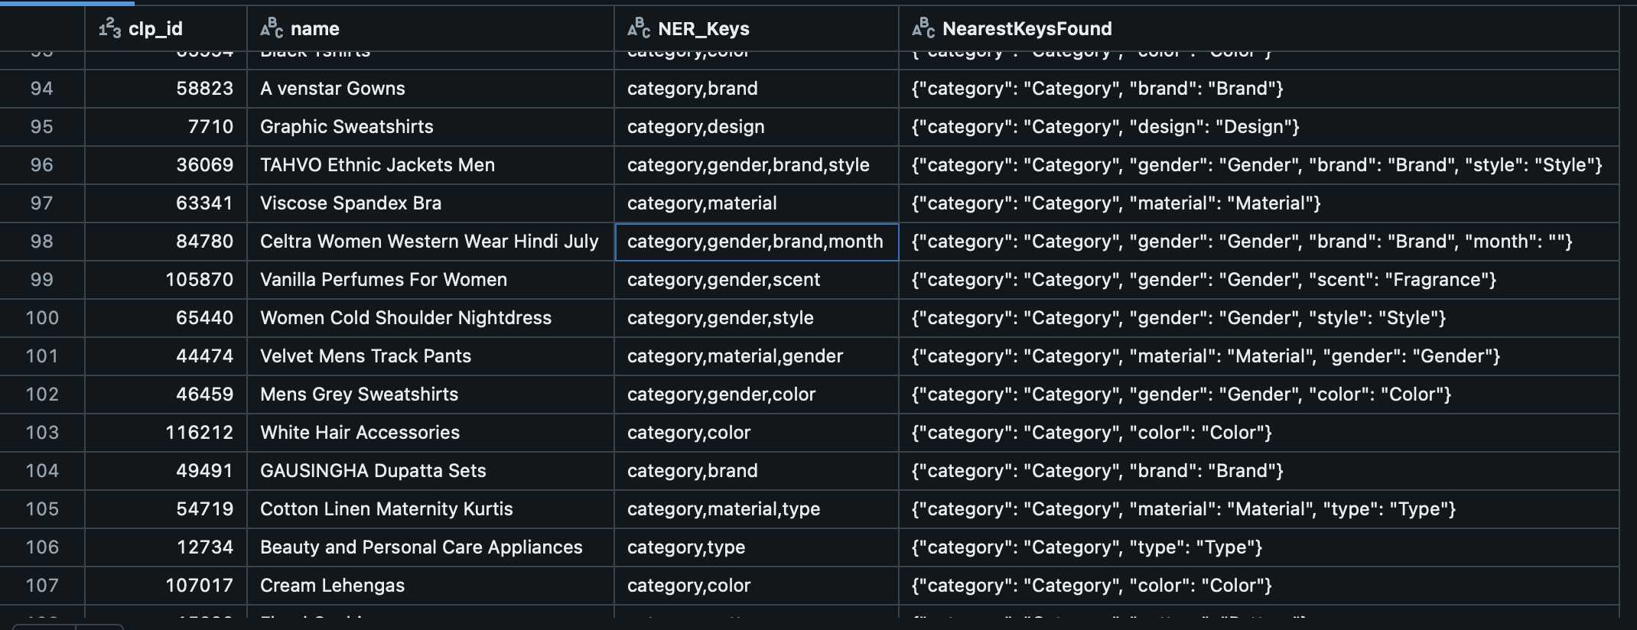Viewport: 1637px width, 630px height.
Task: Select row number 103
Action: pos(42,433)
